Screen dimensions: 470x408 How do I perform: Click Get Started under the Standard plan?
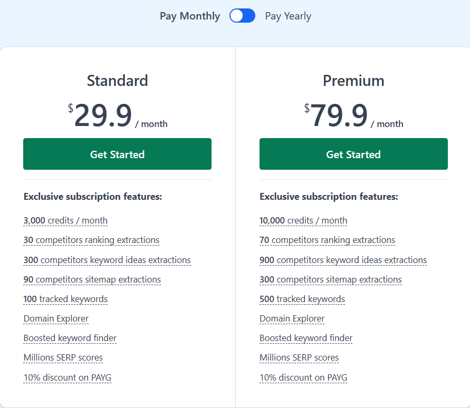pos(117,154)
